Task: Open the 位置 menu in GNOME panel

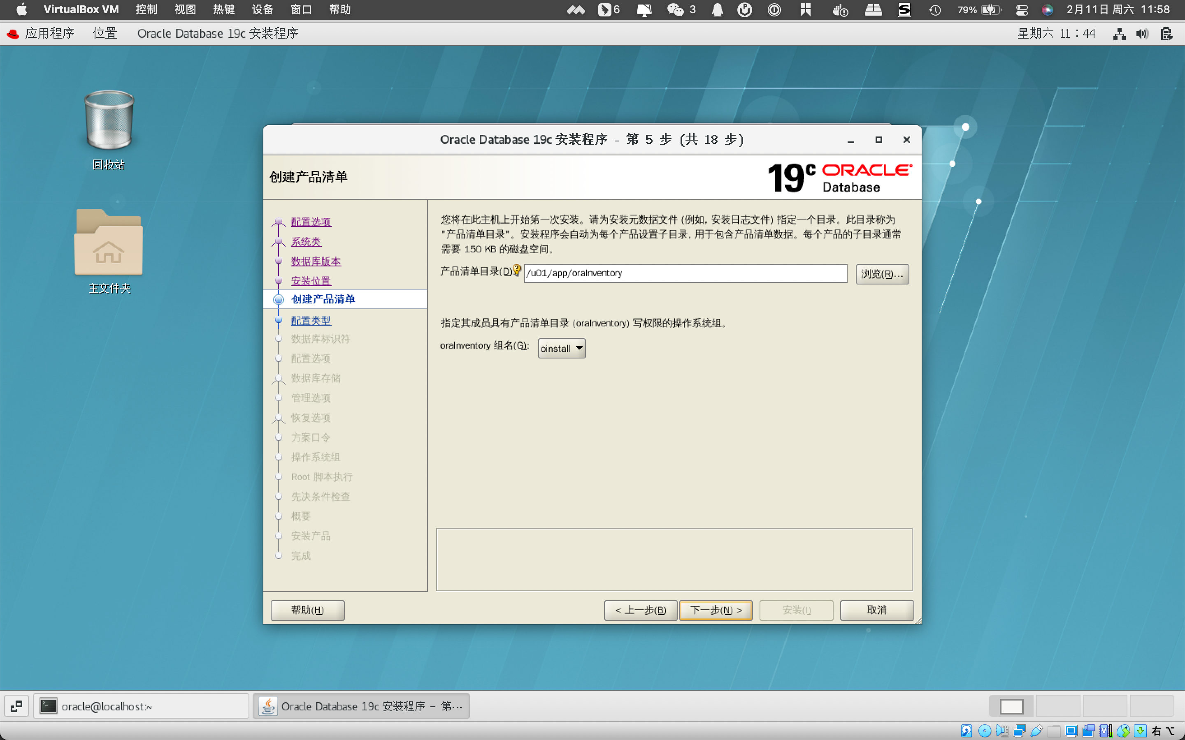Action: (x=105, y=33)
